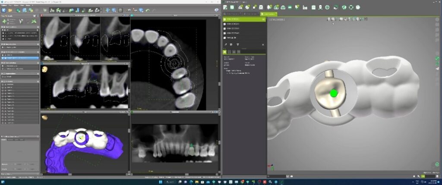Click the green undo arrow icon

coord(148,10)
